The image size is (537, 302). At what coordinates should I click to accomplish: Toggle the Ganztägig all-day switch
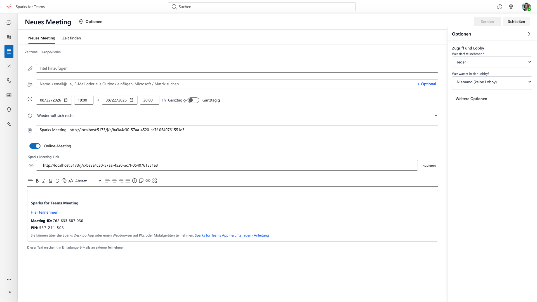pyautogui.click(x=193, y=100)
